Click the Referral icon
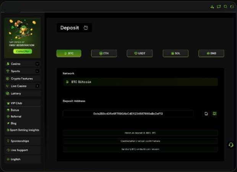237x172 pixels. [x=8, y=116]
